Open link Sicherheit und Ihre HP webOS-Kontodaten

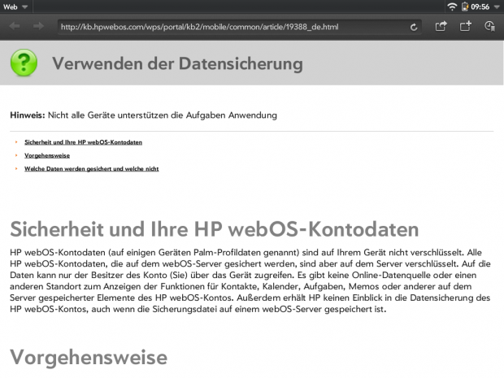(83, 142)
